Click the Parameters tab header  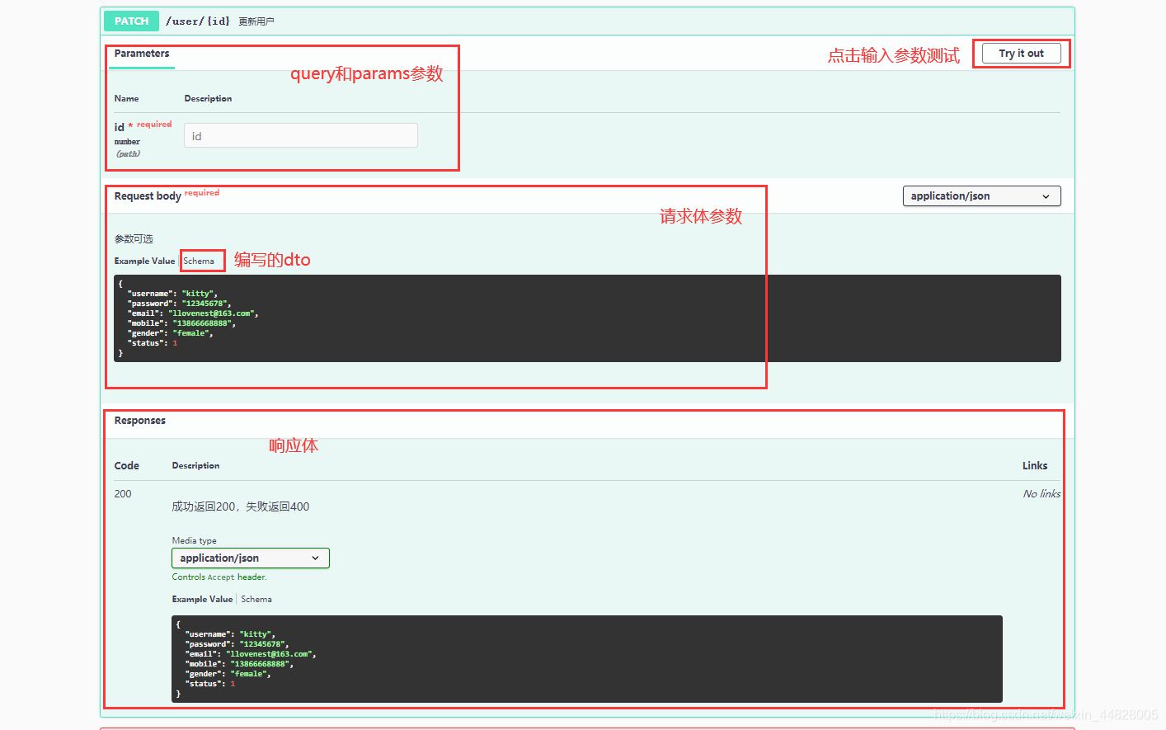(142, 54)
